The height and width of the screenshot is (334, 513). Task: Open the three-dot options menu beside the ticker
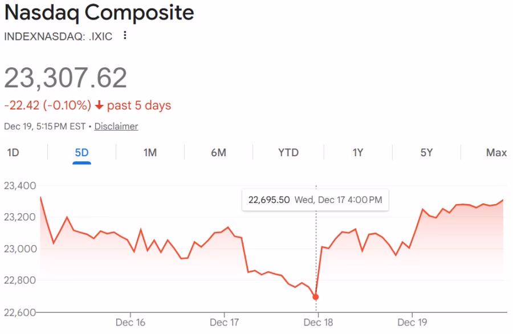124,36
